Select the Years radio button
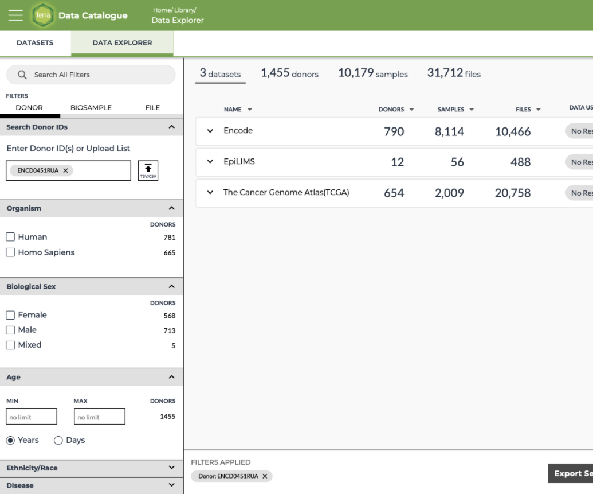This screenshot has width=593, height=494. (x=10, y=440)
